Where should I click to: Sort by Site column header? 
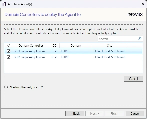110,46
